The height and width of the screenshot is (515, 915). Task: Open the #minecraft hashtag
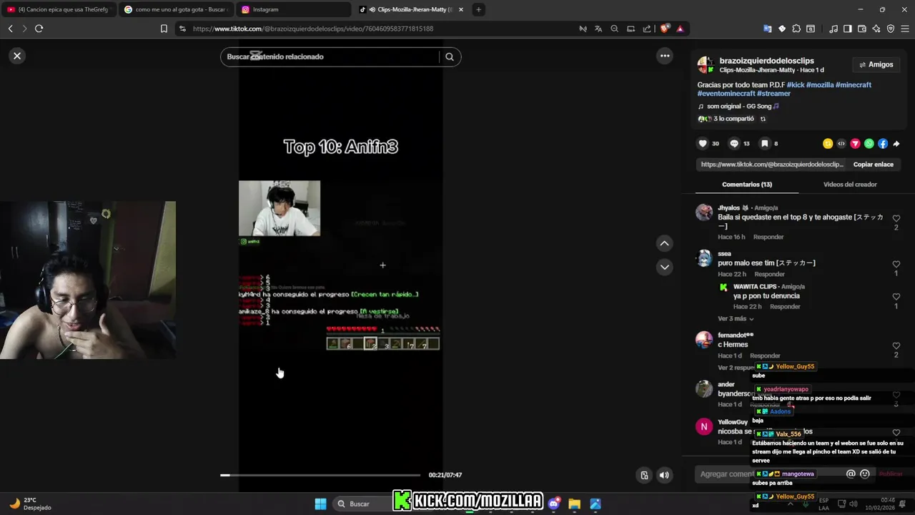point(854,84)
